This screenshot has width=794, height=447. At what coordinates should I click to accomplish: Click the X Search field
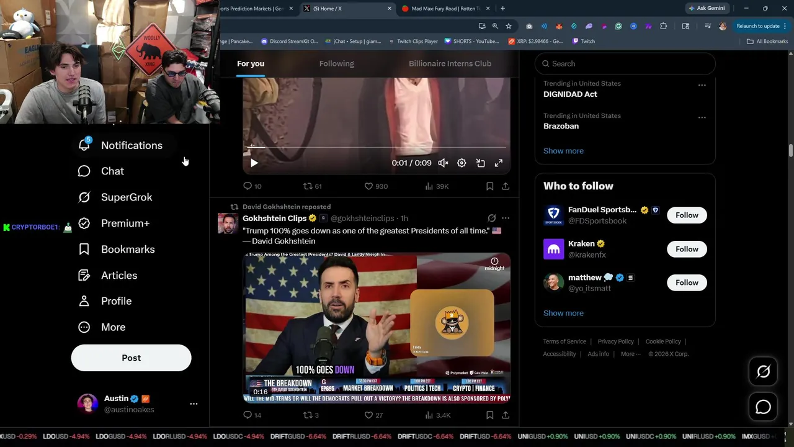[625, 64]
